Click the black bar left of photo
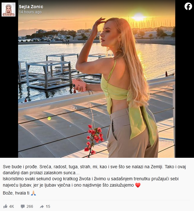Viewport: 194px width, 211px height. click(x=9, y=87)
